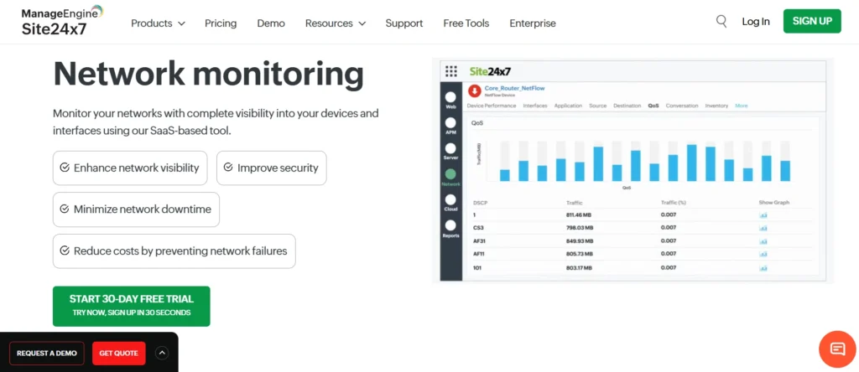Open the Core_Router_NetFlow device link
This screenshot has width=859, height=372.
tap(514, 88)
